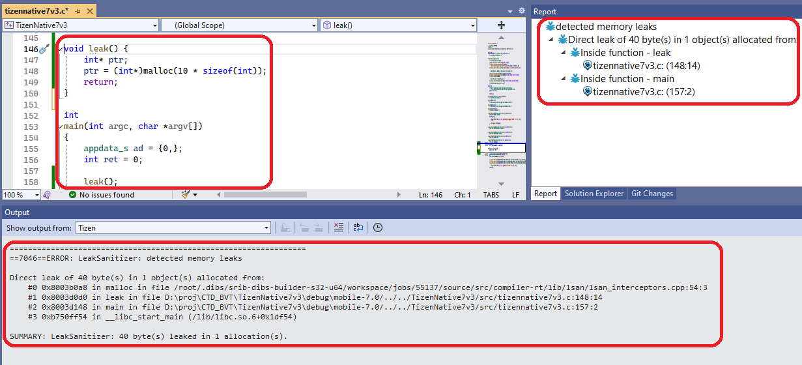Toggle timestamps clock icon in Output toolbar

pyautogui.click(x=378, y=227)
